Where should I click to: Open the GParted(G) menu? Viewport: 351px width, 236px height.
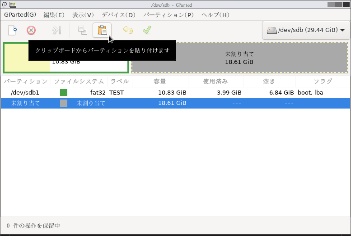(x=20, y=15)
